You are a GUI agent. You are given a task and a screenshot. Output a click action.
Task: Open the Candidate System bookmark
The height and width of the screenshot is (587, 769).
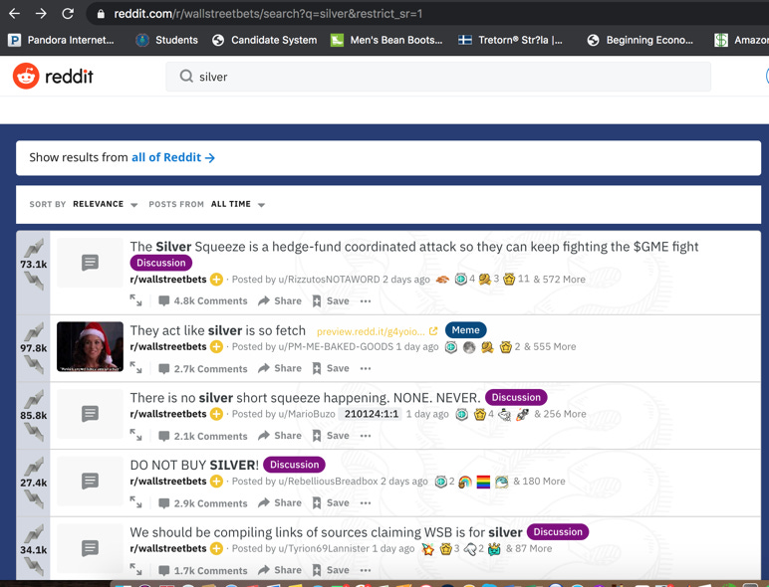[264, 40]
